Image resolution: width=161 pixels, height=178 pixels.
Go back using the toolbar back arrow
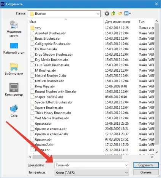107,13
